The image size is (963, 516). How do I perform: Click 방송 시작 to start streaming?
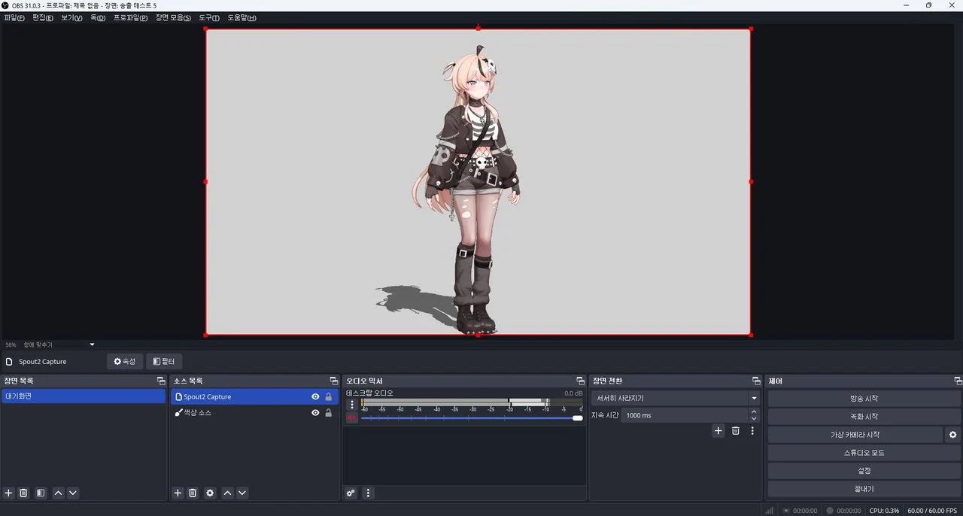864,399
